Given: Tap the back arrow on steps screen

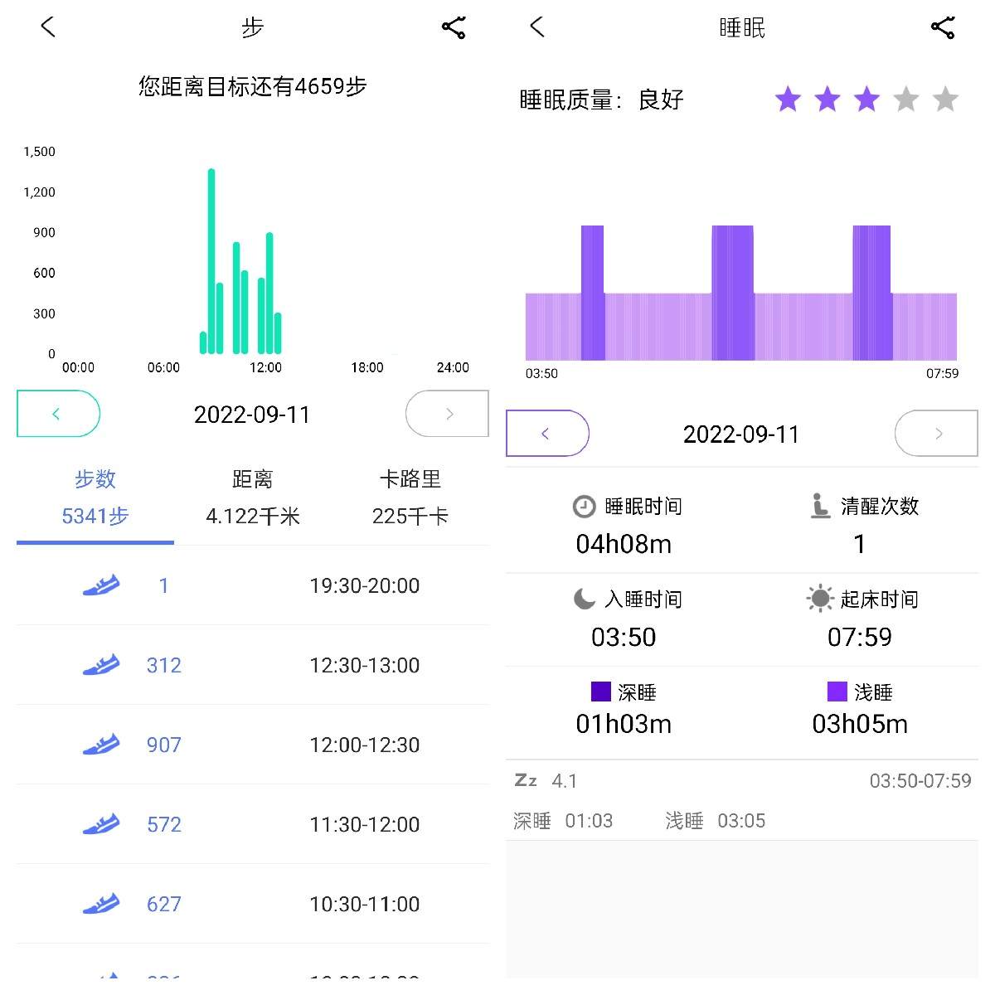Looking at the screenshot, I should (x=48, y=27).
